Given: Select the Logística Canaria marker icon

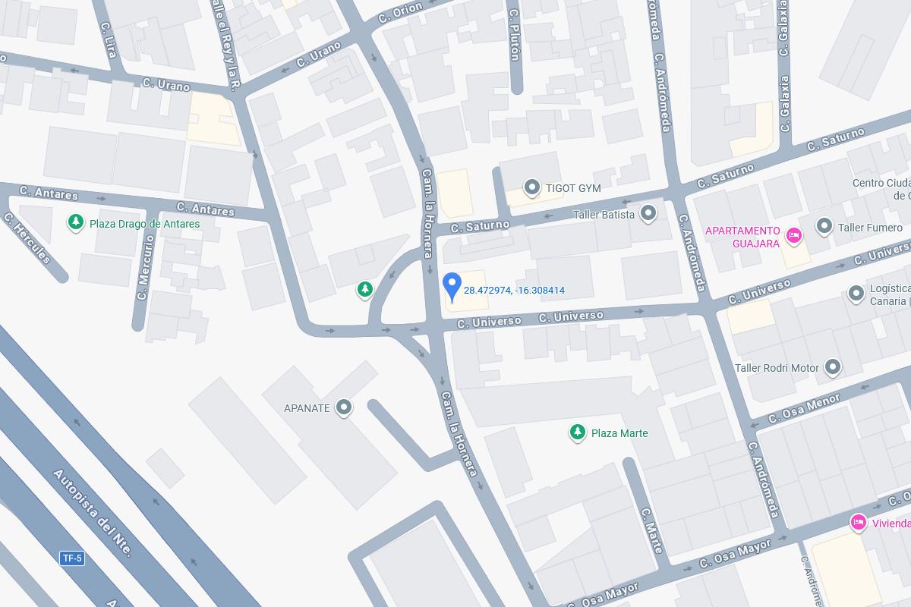Looking at the screenshot, I should (856, 293).
